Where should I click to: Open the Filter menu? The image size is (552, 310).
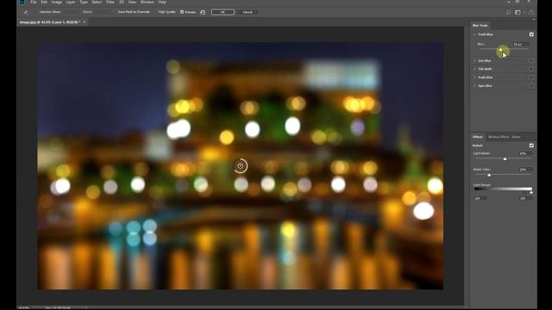(x=110, y=2)
